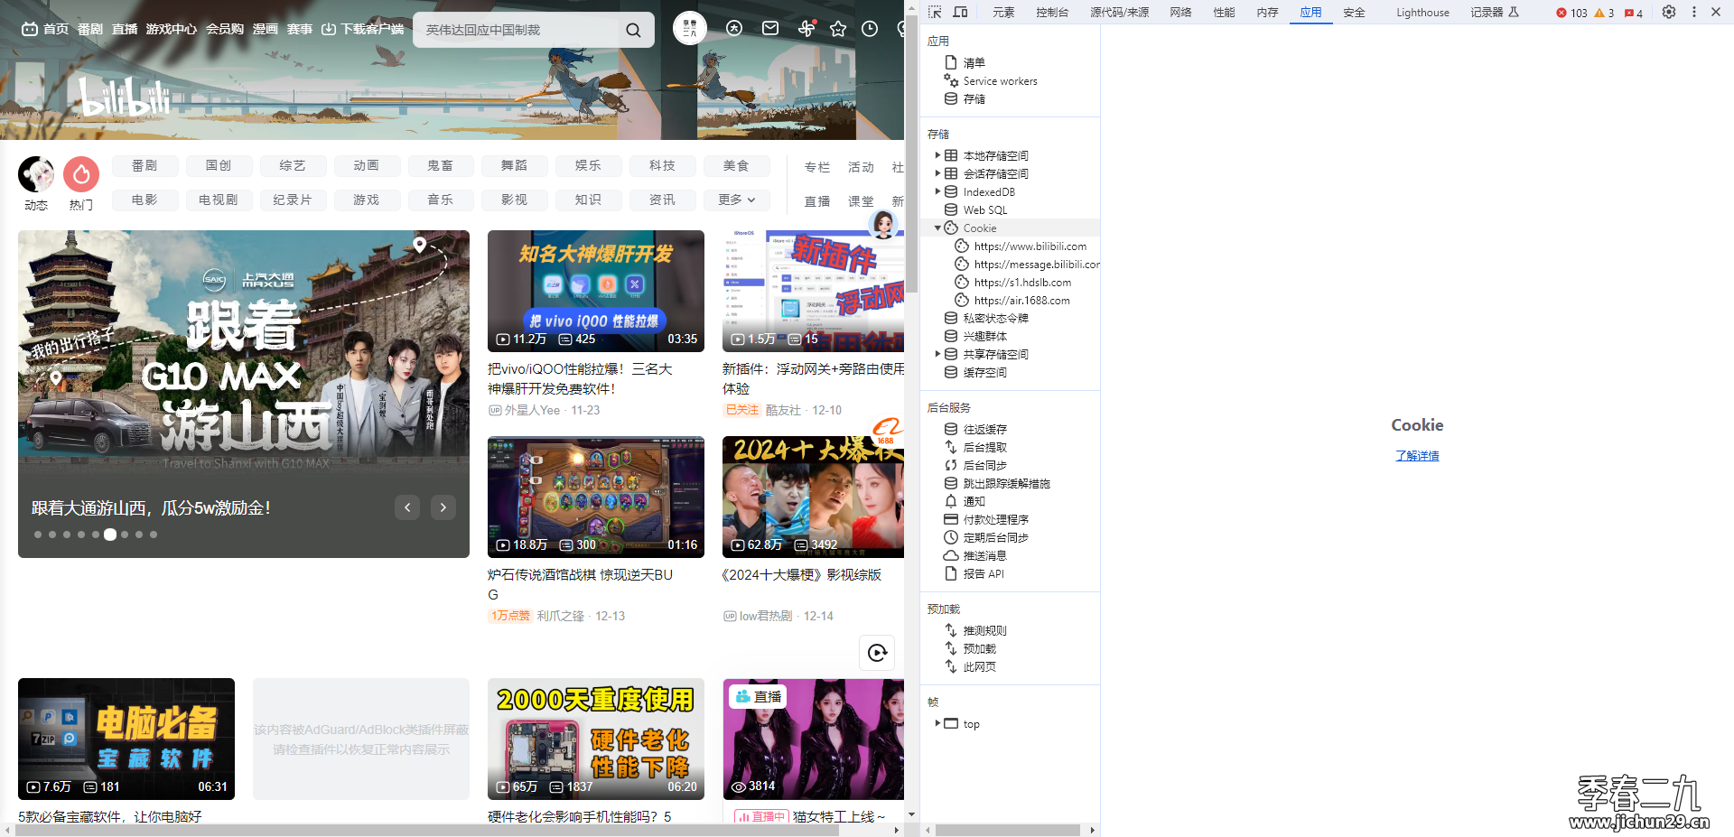Screen dimensions: 1734x837
Task: Open the 纪录片 category button
Action: tap(293, 200)
